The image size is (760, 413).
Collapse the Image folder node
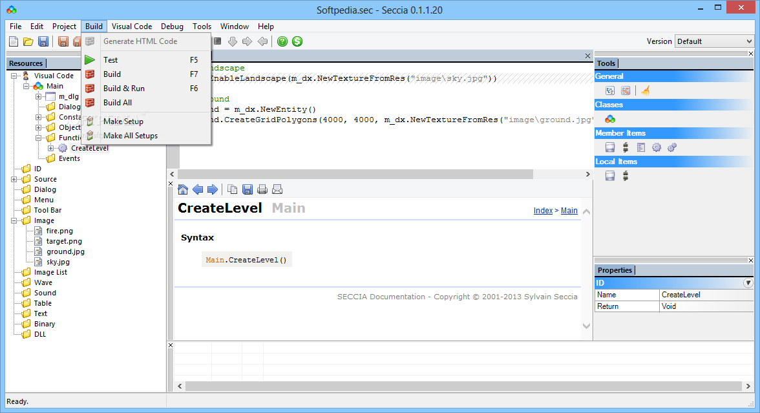click(x=14, y=220)
